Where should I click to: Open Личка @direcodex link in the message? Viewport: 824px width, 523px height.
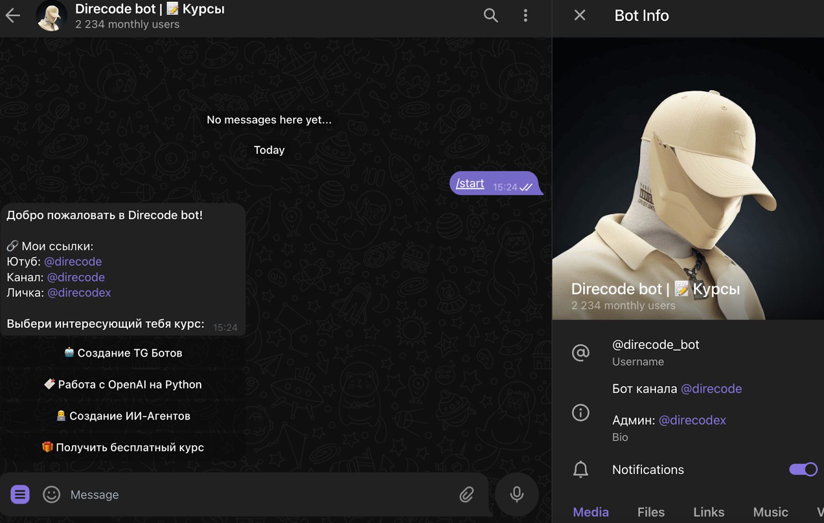79,292
